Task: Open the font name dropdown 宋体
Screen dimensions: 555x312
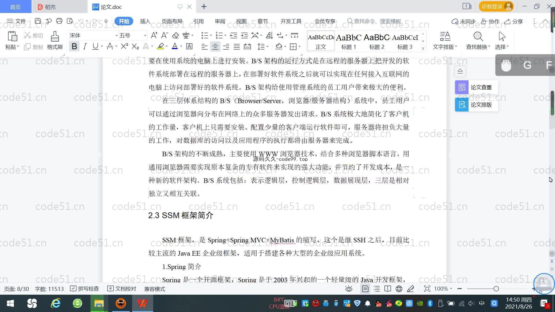Action: (116, 35)
